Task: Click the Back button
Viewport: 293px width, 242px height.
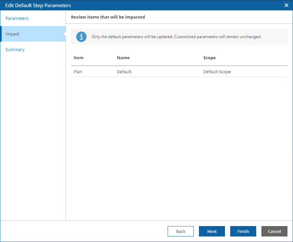Action: (180, 231)
